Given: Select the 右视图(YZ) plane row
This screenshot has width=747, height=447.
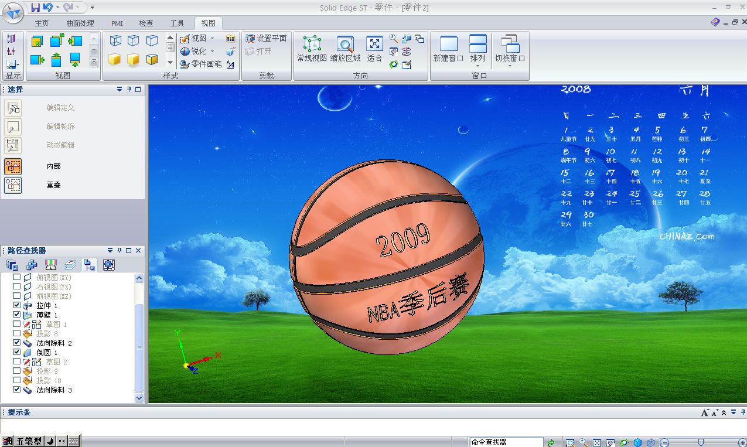Looking at the screenshot, I should pyautogui.click(x=54, y=287).
